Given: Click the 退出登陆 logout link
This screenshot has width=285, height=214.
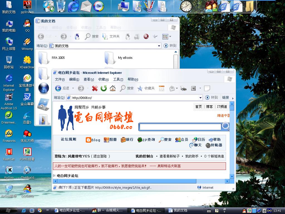Looking at the screenshot, I should click(x=101, y=156).
